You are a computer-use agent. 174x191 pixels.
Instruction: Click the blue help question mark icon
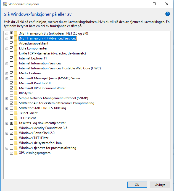pos(168,14)
